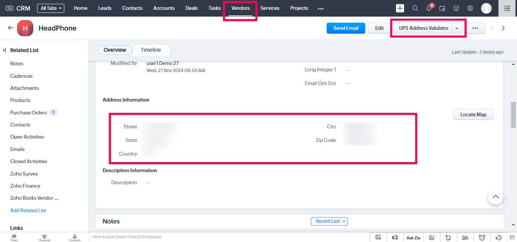Click the Add Related List link

28,210
